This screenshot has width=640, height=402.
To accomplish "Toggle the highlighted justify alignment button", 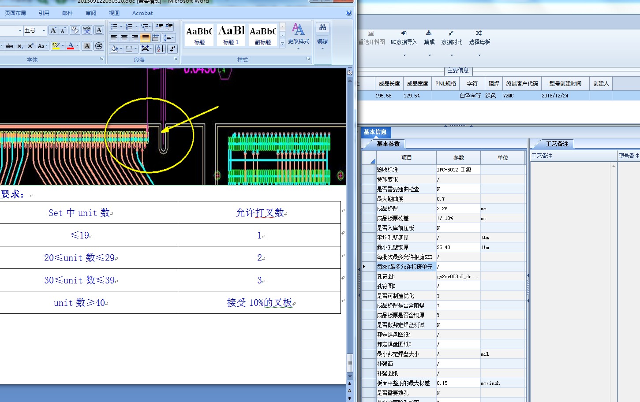I will (145, 38).
